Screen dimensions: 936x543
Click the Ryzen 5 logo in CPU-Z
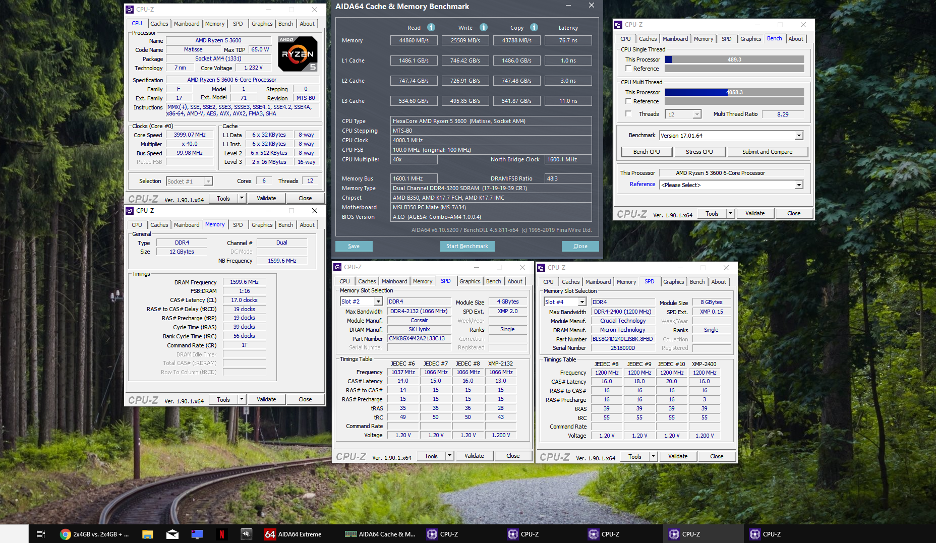point(298,53)
